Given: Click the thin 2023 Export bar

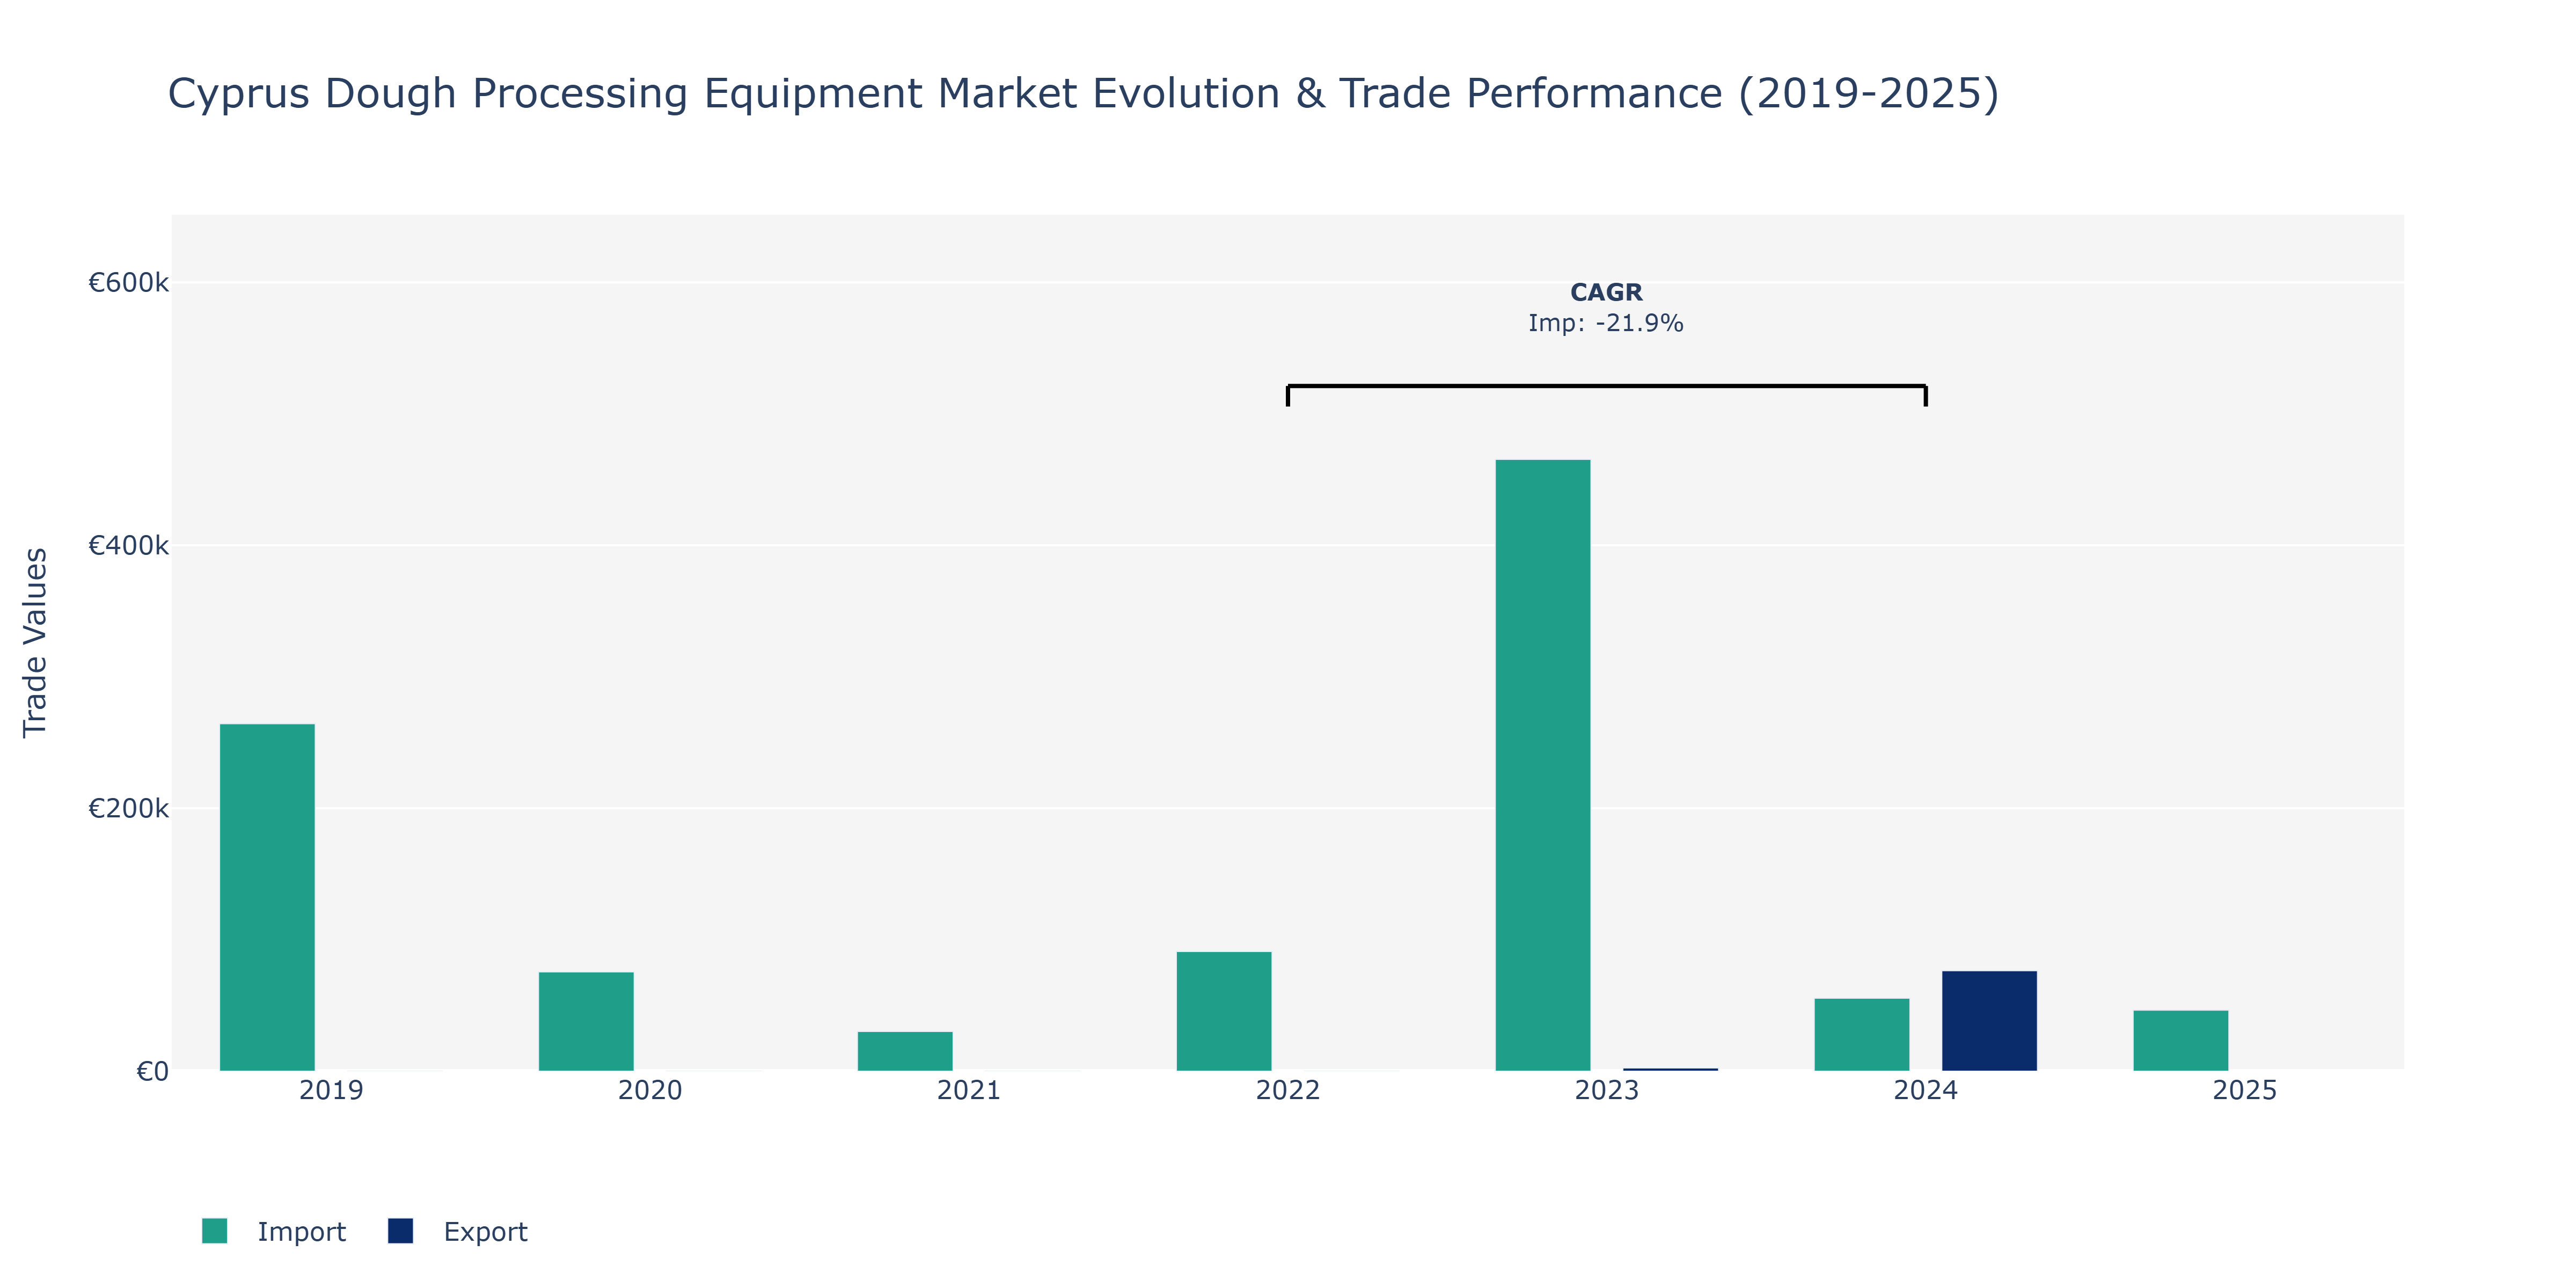Looking at the screenshot, I should (1670, 1069).
